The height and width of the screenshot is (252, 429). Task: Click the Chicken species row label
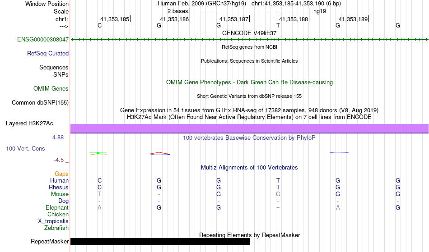58,215
